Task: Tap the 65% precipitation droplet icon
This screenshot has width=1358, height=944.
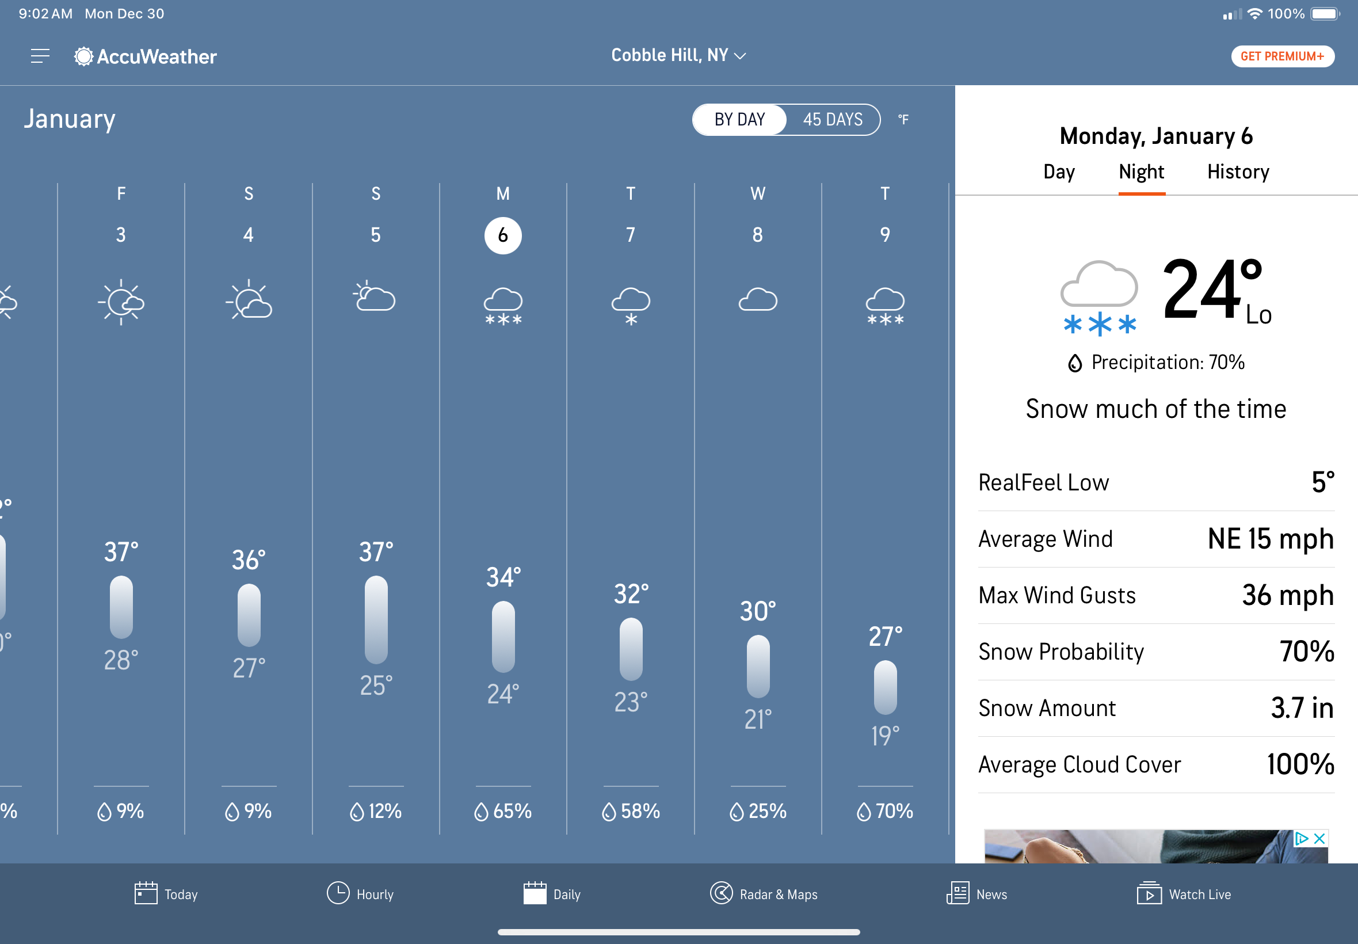Action: [481, 812]
